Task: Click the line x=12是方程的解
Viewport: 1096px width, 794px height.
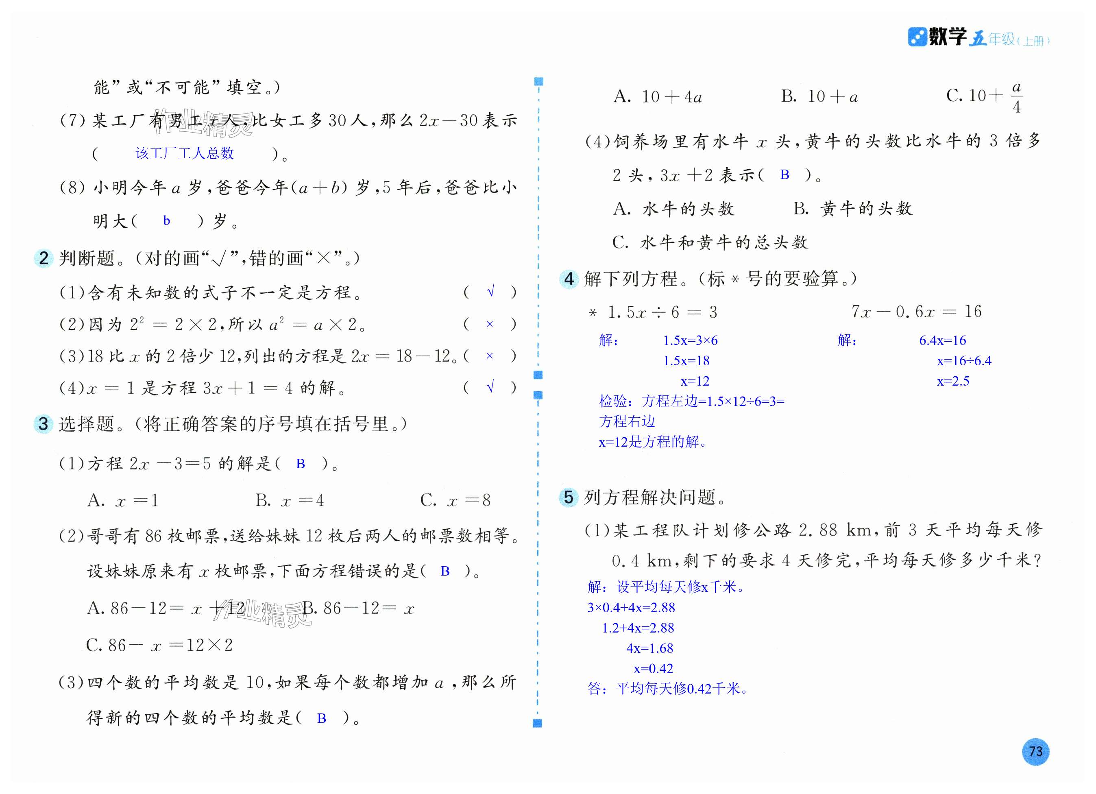Action: 653,441
